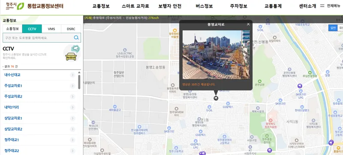The width and height of the screenshot is (343, 155).
Task: Open the hamburger 전체메뉴 icon
Action: click(322, 6)
